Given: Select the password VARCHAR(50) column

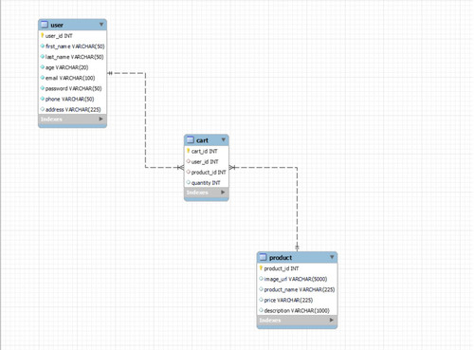Looking at the screenshot, I should [x=72, y=88].
